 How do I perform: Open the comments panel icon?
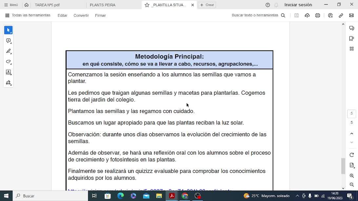[x=351, y=28]
